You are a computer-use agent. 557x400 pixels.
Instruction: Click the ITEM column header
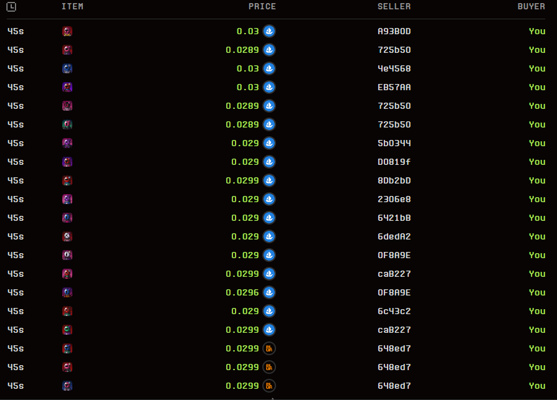(73, 6)
